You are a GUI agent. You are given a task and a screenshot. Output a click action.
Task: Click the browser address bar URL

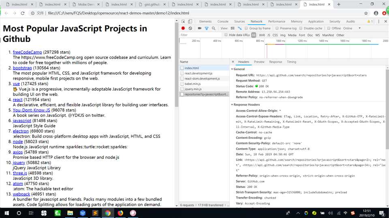[x=118, y=13]
